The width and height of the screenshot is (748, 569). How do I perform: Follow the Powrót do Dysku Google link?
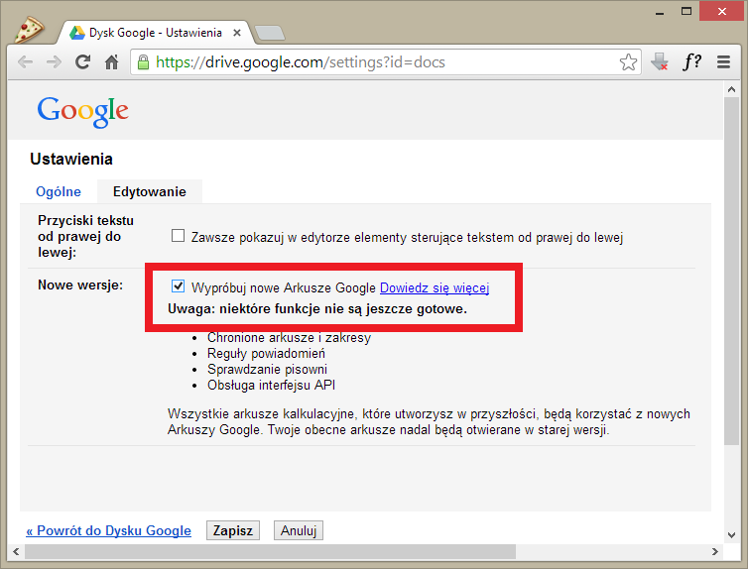point(109,530)
